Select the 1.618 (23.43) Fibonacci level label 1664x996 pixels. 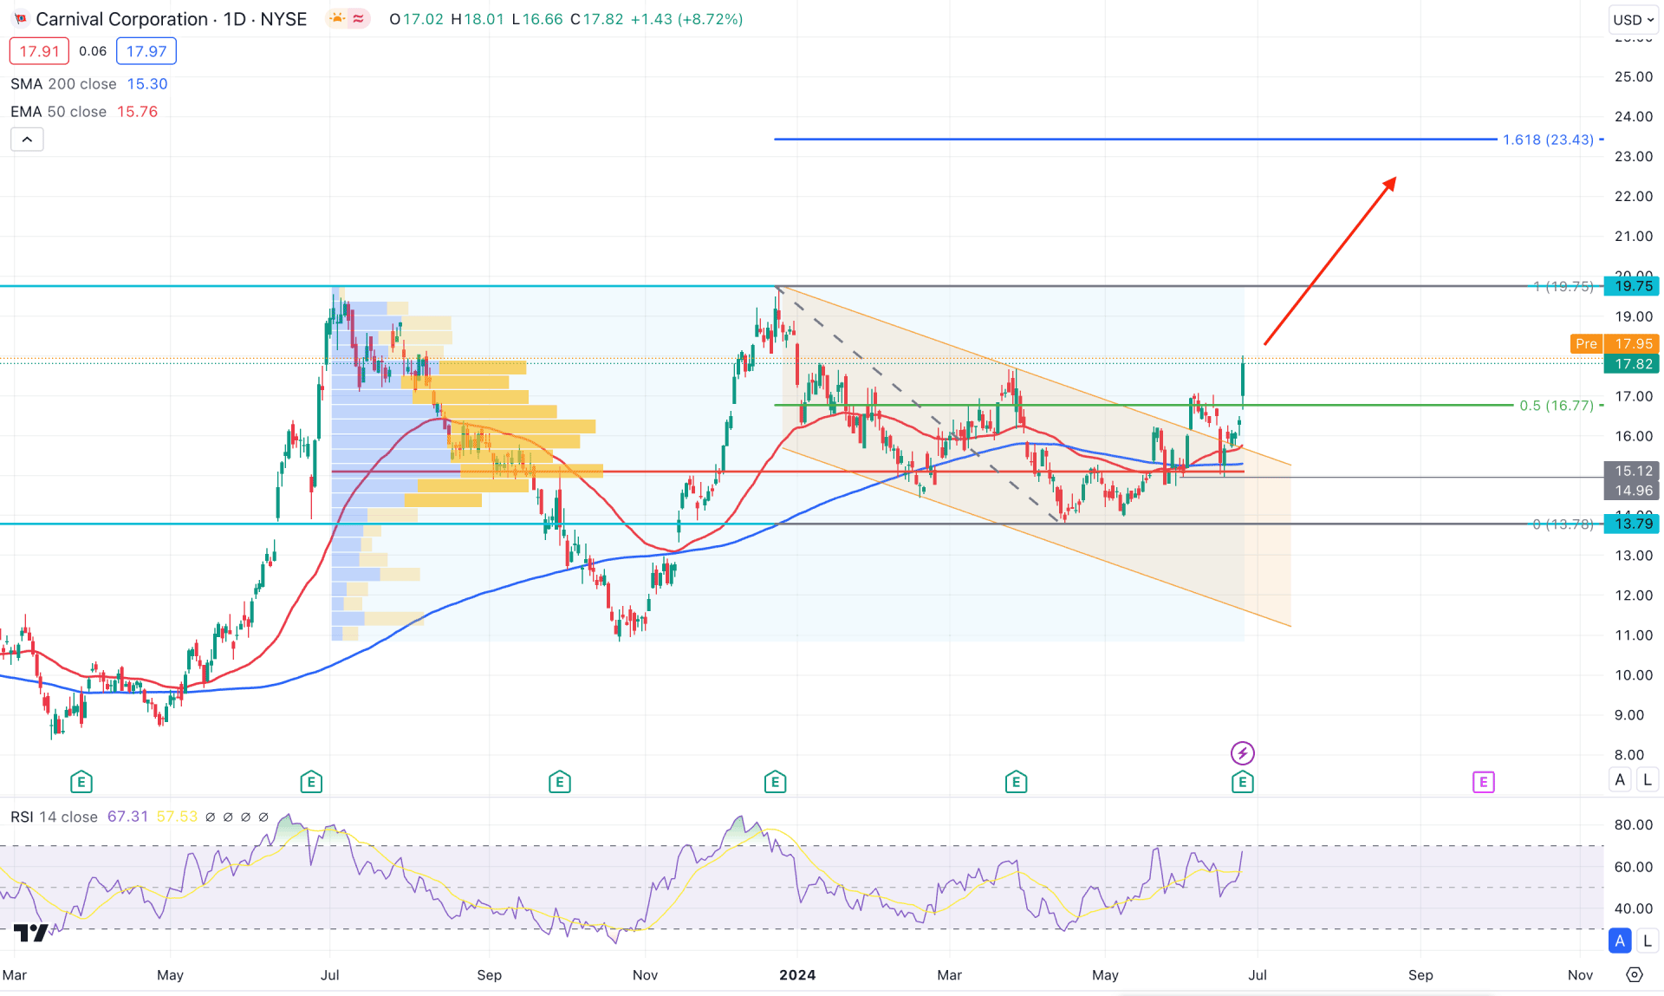[x=1548, y=140]
